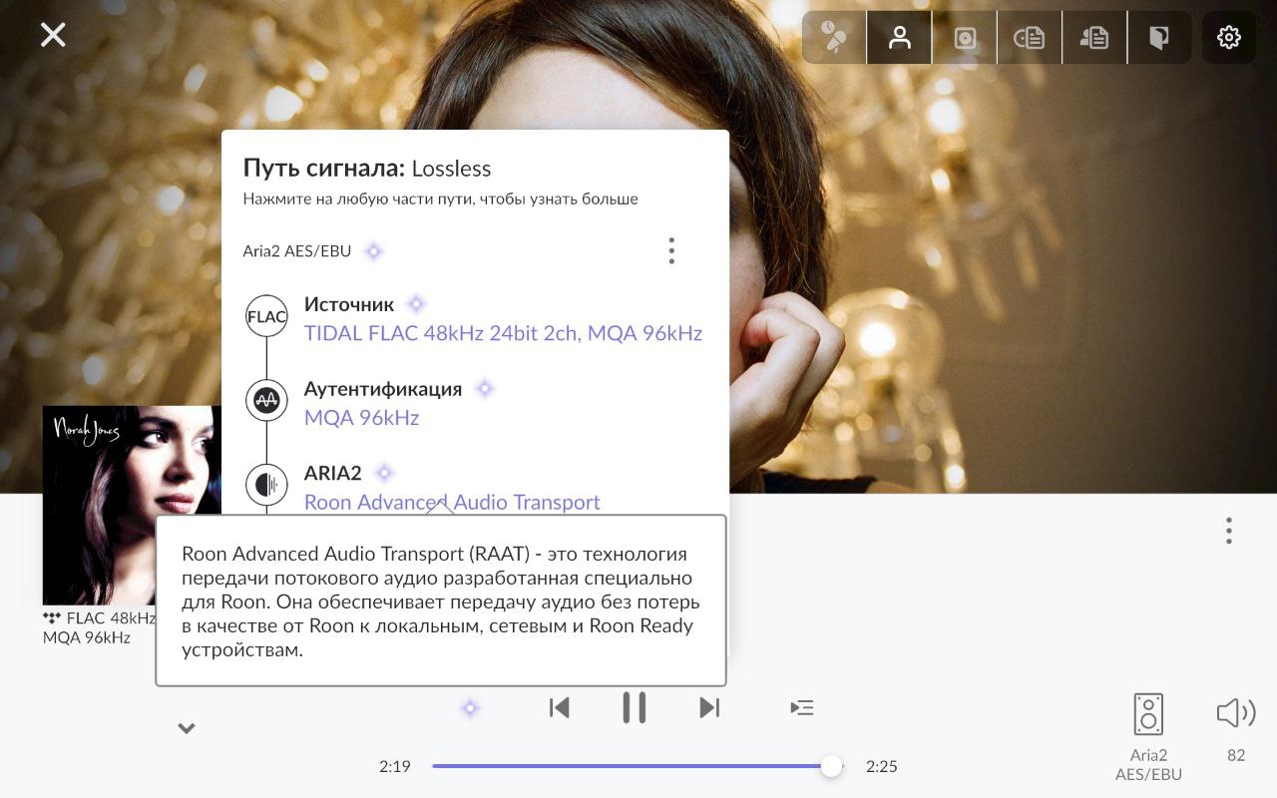This screenshot has height=798, width=1277.
Task: Open artist biography tab with people-document icon
Action: click(1094, 38)
